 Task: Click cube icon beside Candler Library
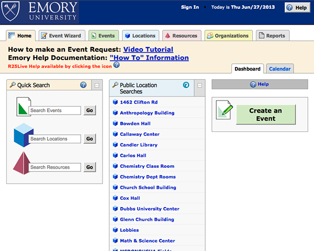(115, 145)
